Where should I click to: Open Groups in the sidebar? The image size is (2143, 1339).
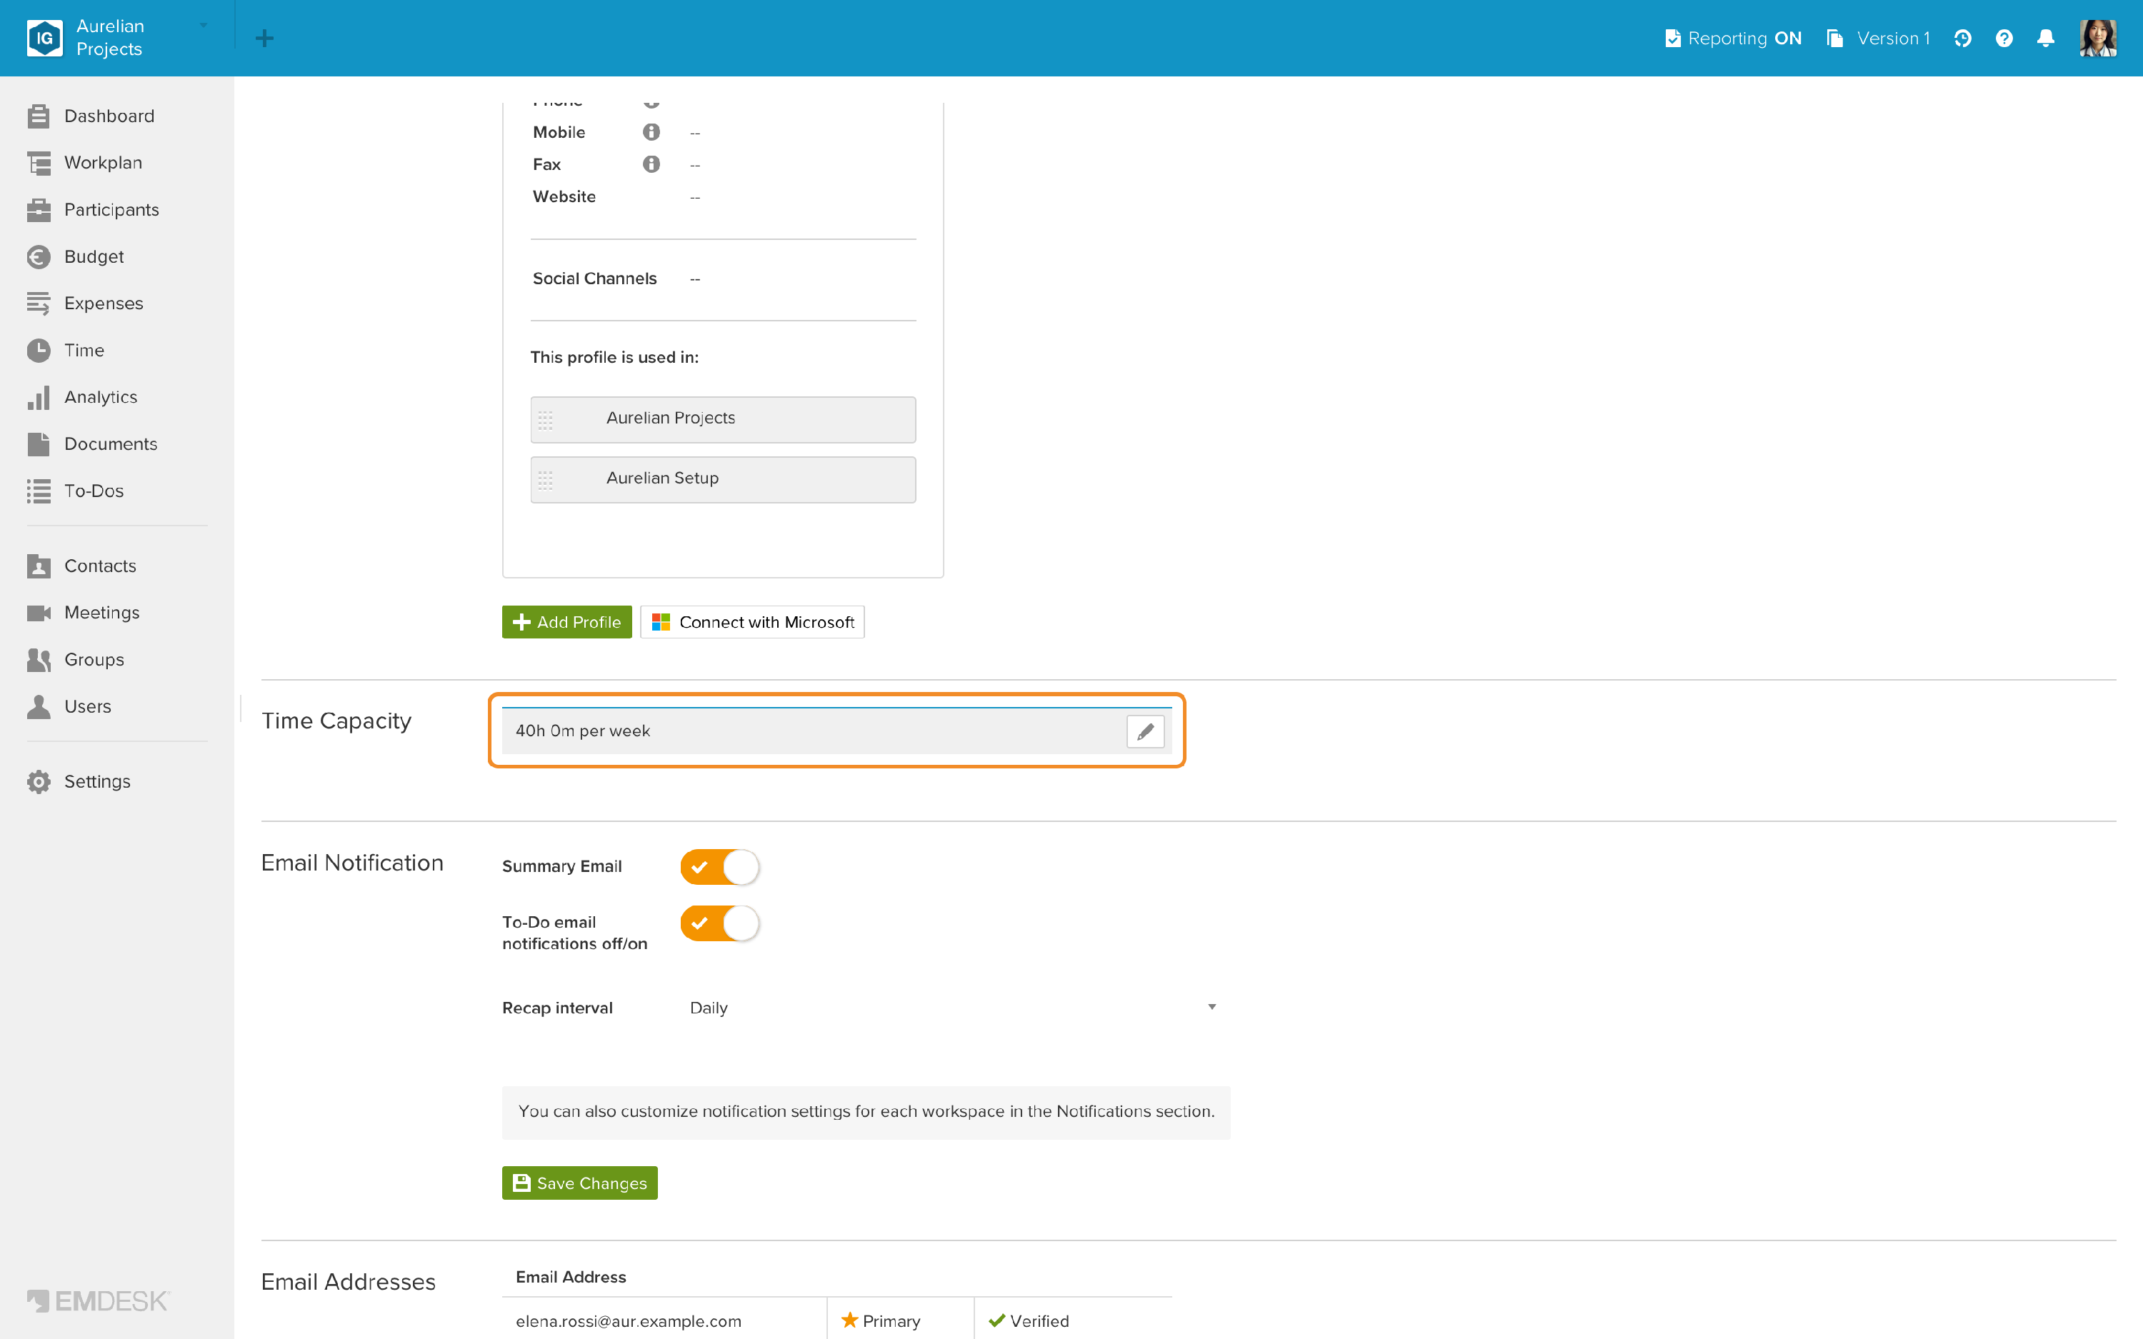(x=75, y=660)
